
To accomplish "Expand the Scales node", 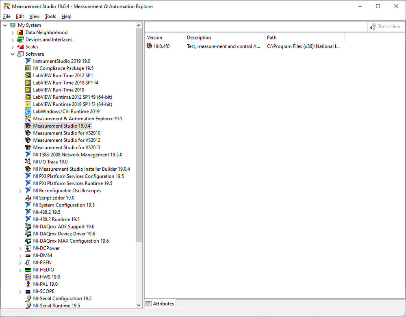I will [x=13, y=47].
